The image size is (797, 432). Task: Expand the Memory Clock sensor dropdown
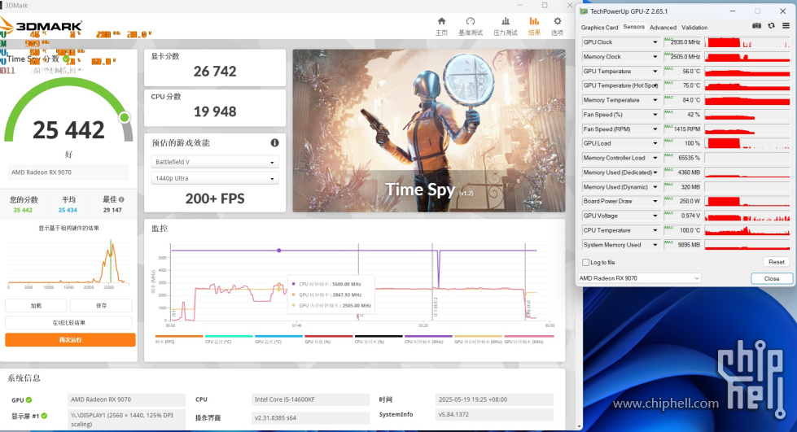pos(655,57)
